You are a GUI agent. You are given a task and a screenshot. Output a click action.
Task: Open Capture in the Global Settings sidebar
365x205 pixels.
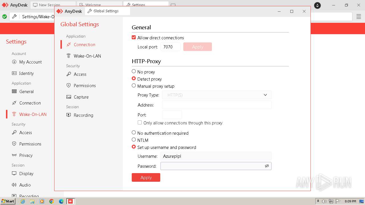81,97
